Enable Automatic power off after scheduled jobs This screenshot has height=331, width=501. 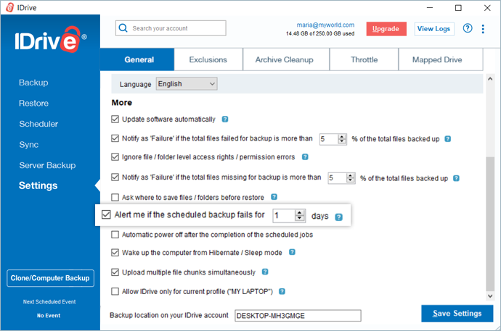point(115,235)
